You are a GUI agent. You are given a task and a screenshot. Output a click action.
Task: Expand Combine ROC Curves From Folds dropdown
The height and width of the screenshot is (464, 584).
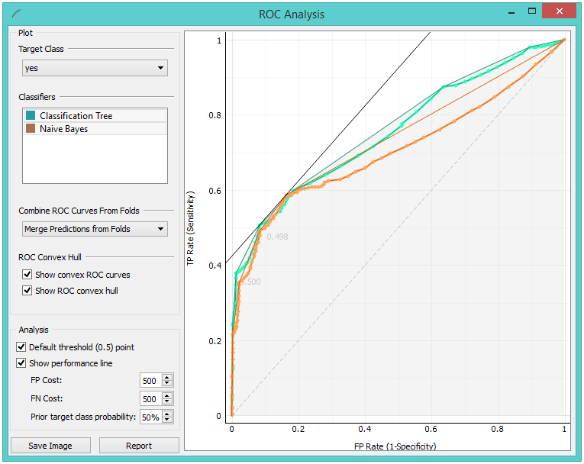pos(95,229)
